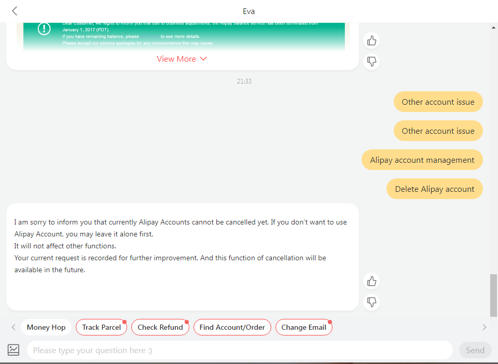Go back using the top-left arrow

15,11
